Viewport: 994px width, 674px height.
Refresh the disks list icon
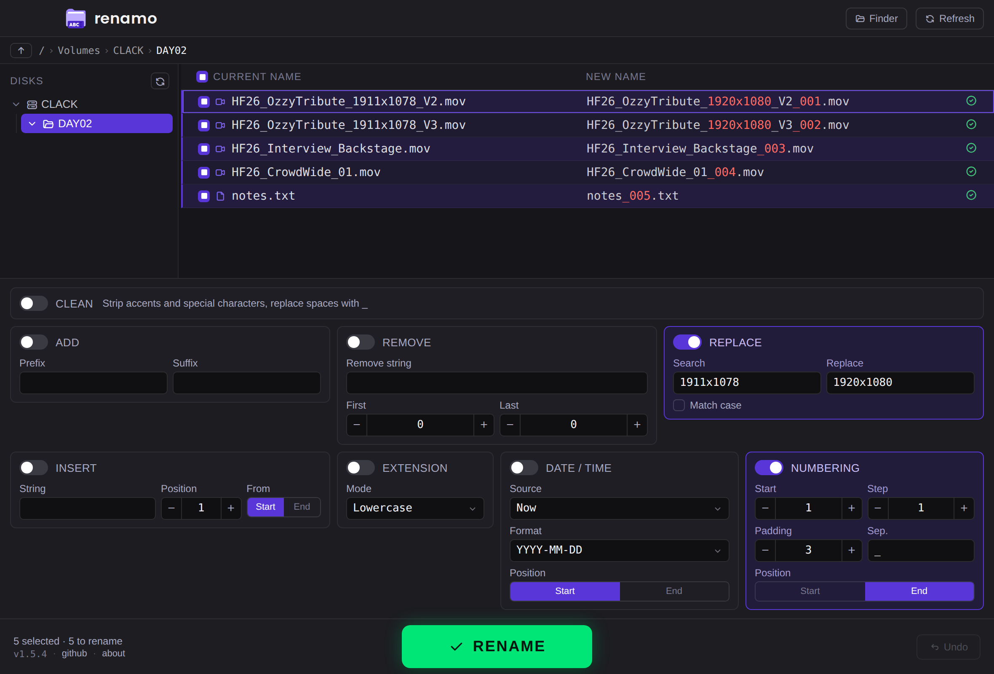pyautogui.click(x=160, y=81)
